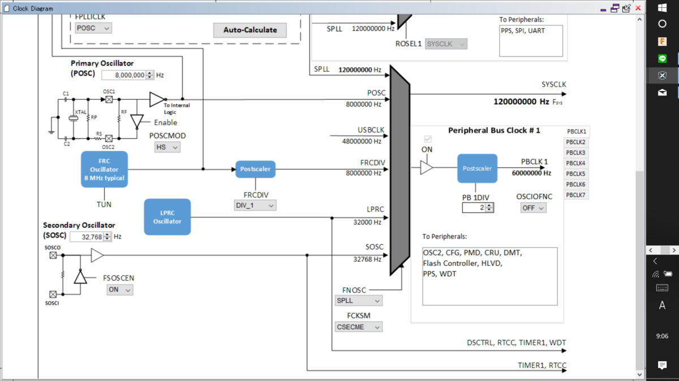Open the ROSEL1 SYSCLK dropdown
This screenshot has width=679, height=381.
coord(446,43)
